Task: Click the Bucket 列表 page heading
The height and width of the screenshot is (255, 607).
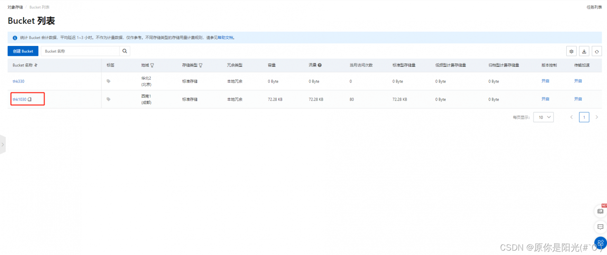Action: [x=31, y=21]
